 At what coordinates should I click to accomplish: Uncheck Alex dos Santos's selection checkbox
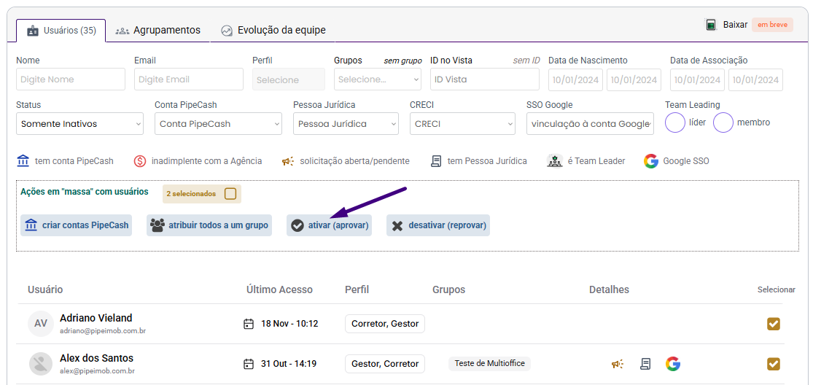pos(774,365)
